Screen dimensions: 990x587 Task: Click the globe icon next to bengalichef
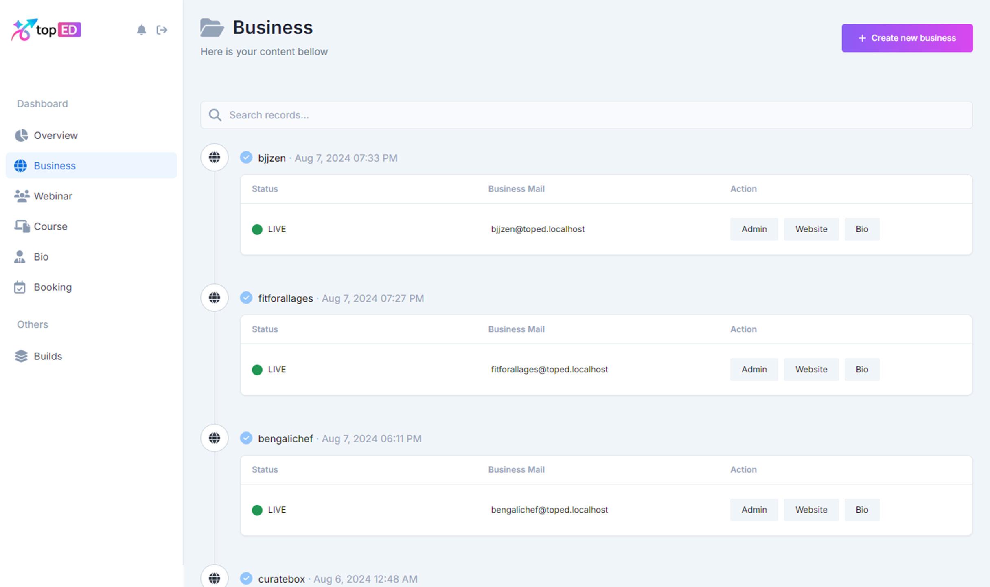coord(215,438)
